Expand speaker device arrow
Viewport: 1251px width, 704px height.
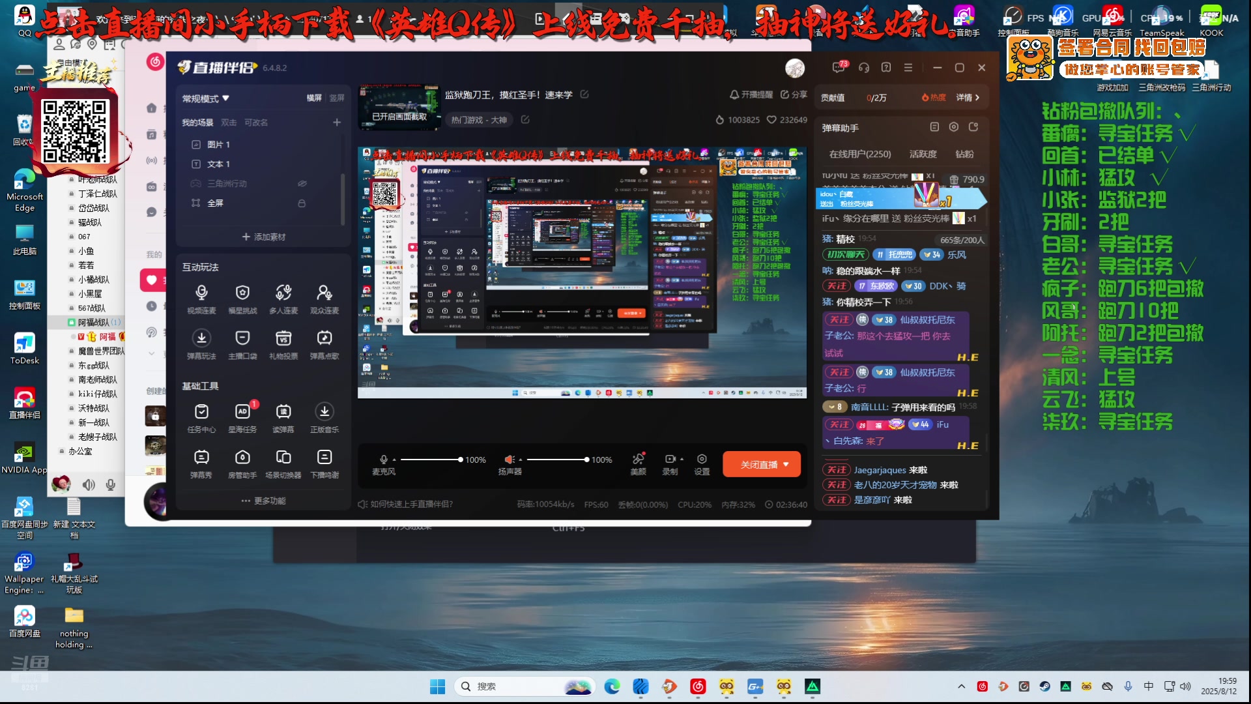520,460
